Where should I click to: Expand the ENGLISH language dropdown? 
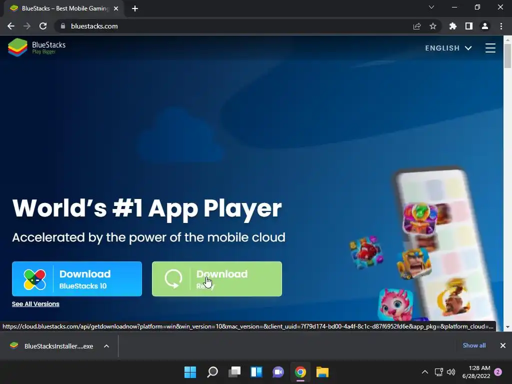(448, 48)
